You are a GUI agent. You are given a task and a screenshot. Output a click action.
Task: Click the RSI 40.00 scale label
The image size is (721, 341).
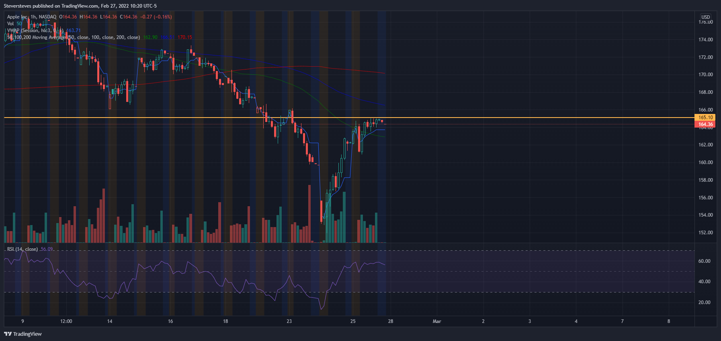click(704, 282)
